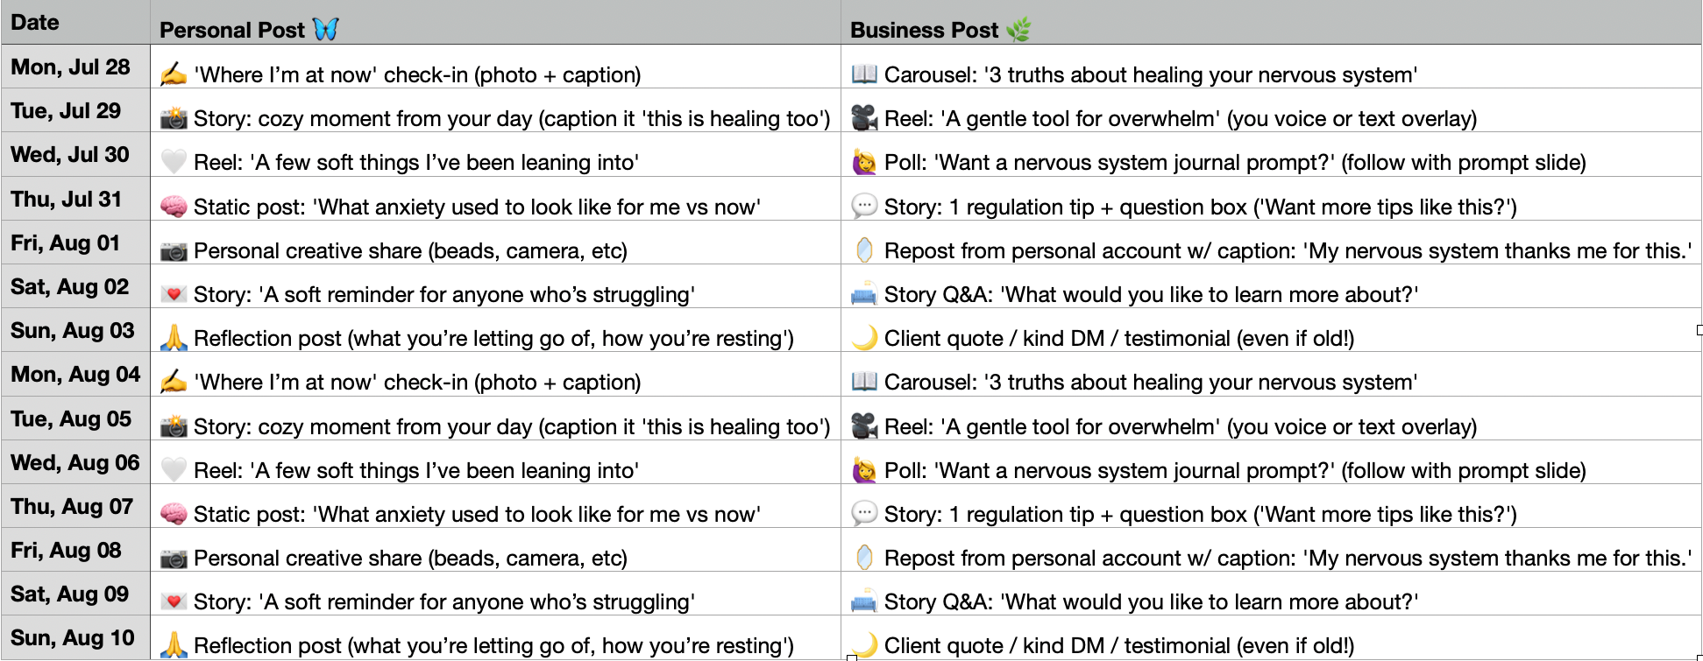The image size is (1703, 661).
Task: Click the crescent moon emoji in Aug 03 row
Action: tap(864, 338)
